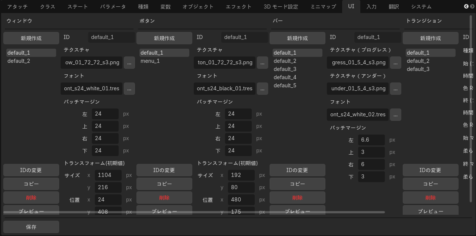Browse button font ont_s24_black_01.tres with the ... button
Viewport: 476px width, 236px height.
click(x=263, y=89)
